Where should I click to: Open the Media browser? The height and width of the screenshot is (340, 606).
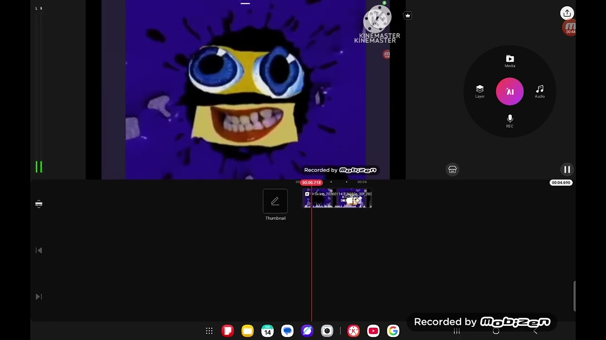[x=510, y=61]
